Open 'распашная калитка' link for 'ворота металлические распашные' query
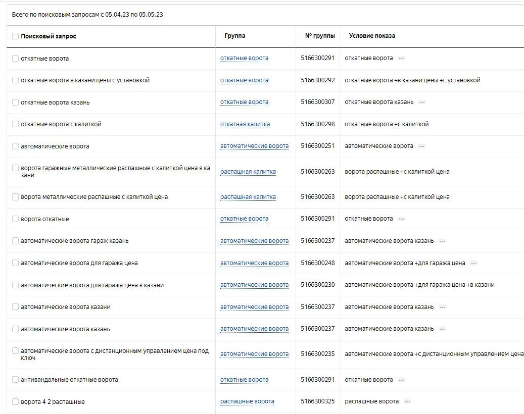Viewport: 524px width, 414px height. pos(248,197)
